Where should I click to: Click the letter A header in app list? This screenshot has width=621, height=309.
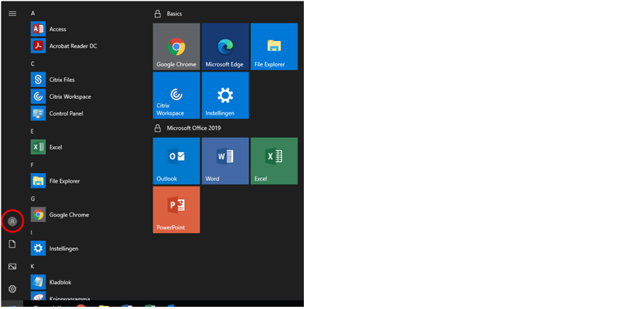[x=33, y=13]
